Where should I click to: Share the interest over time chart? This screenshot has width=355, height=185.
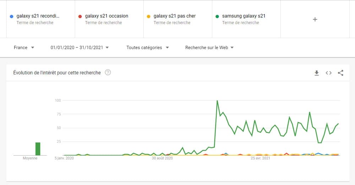tap(341, 73)
